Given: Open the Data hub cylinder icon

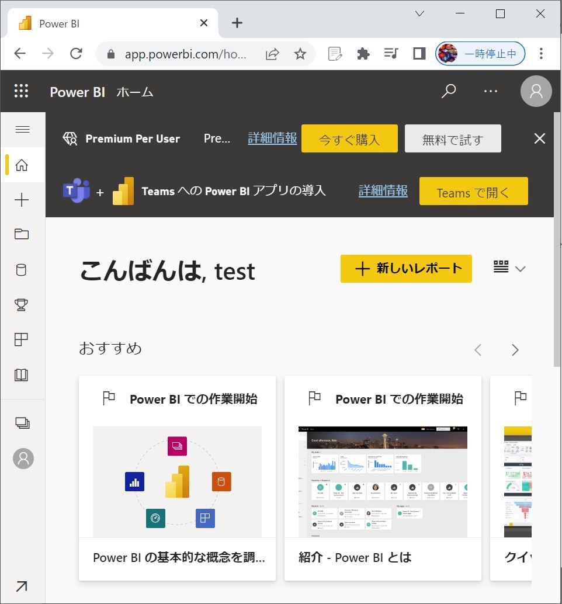Looking at the screenshot, I should pos(22,270).
